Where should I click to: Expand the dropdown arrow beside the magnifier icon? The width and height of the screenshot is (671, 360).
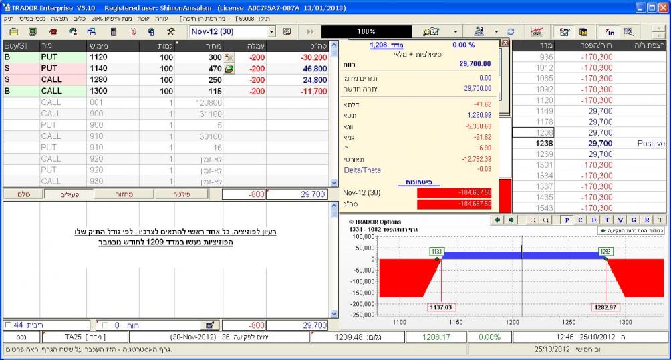click(456, 31)
